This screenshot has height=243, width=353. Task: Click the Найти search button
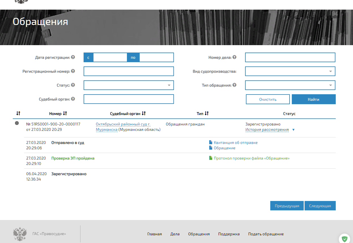pyautogui.click(x=314, y=99)
